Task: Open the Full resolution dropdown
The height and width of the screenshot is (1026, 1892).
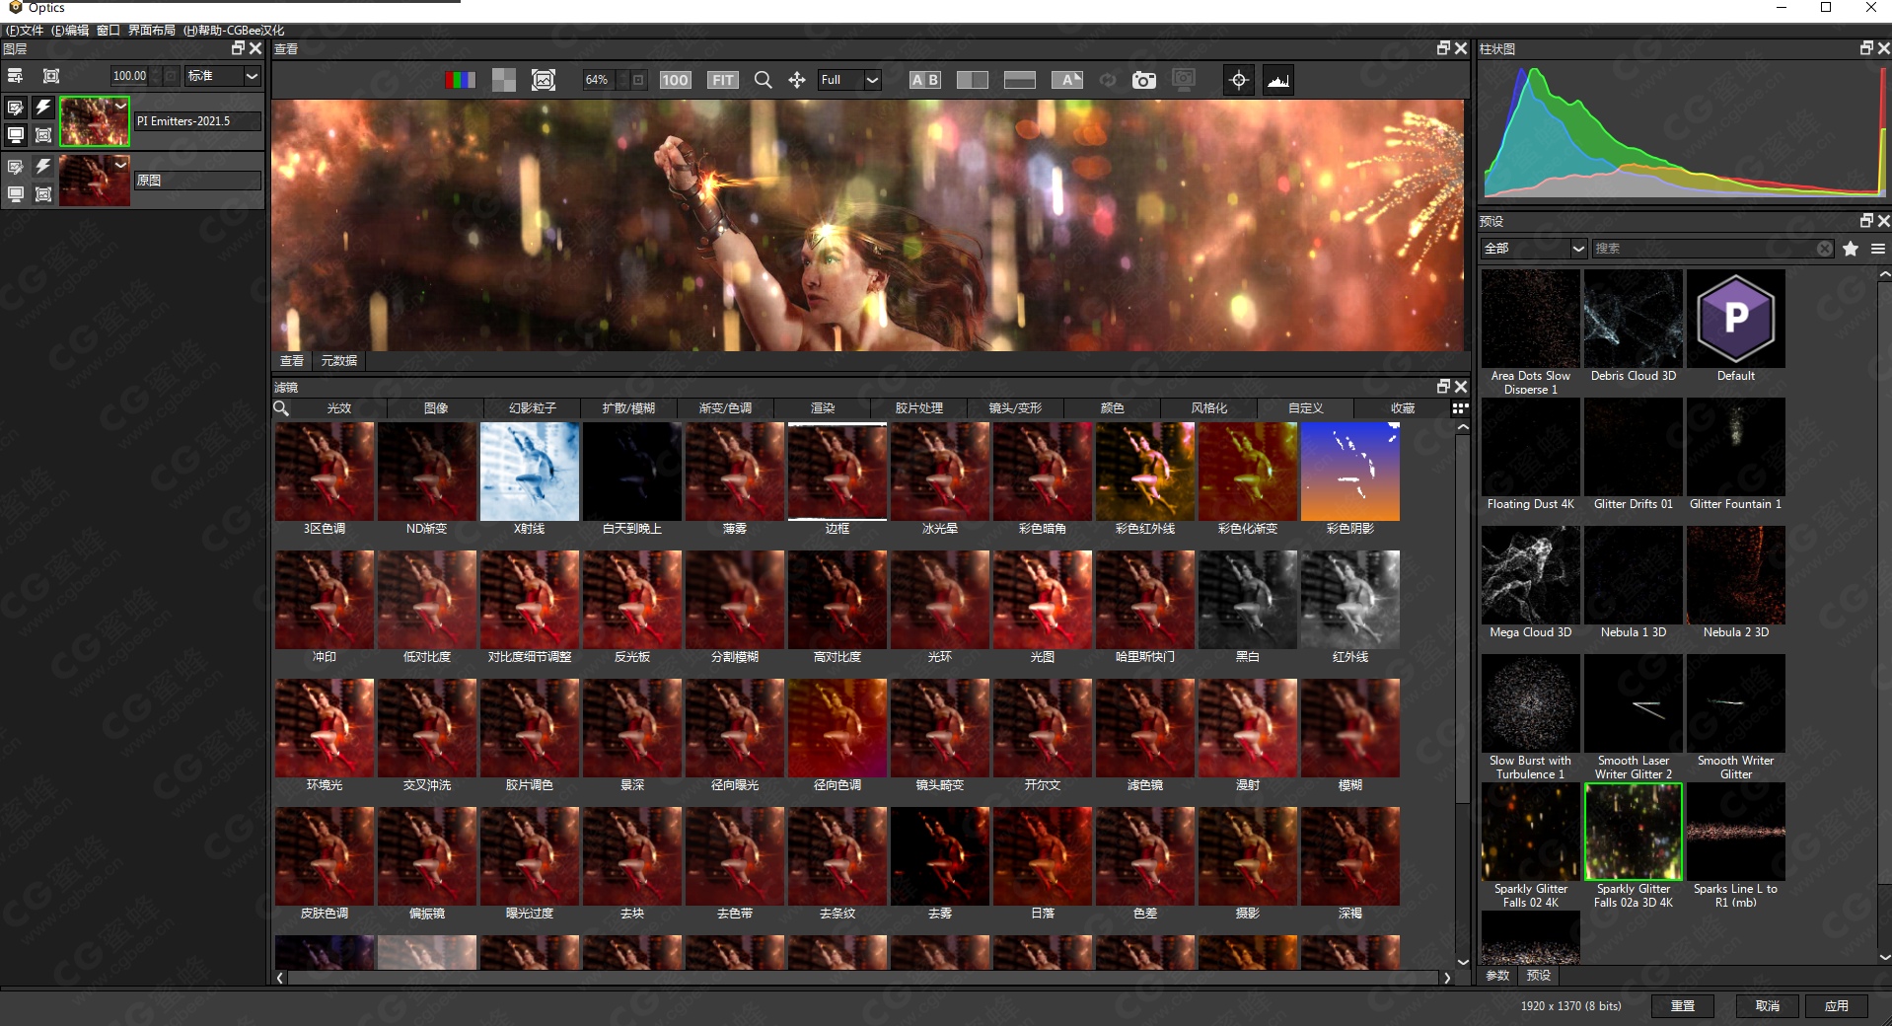Action: tap(849, 80)
